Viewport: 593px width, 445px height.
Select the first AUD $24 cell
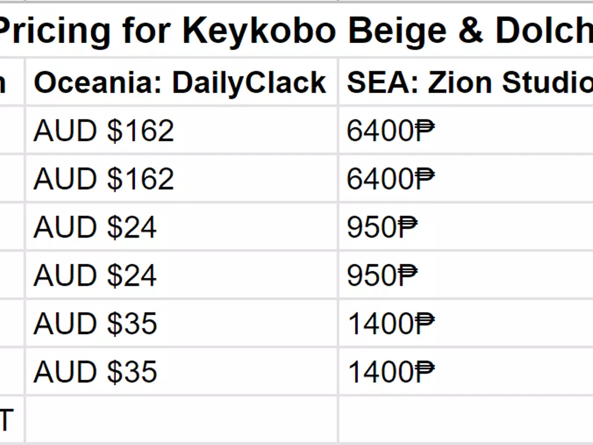point(181,227)
